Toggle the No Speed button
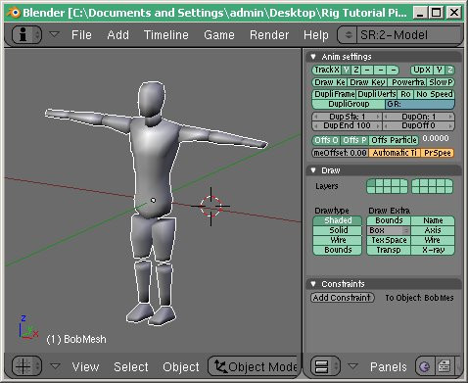Screen dimensions: 468x383 (x=435, y=94)
